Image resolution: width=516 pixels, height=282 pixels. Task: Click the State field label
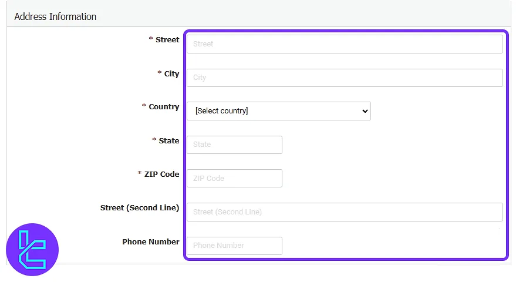coord(169,140)
